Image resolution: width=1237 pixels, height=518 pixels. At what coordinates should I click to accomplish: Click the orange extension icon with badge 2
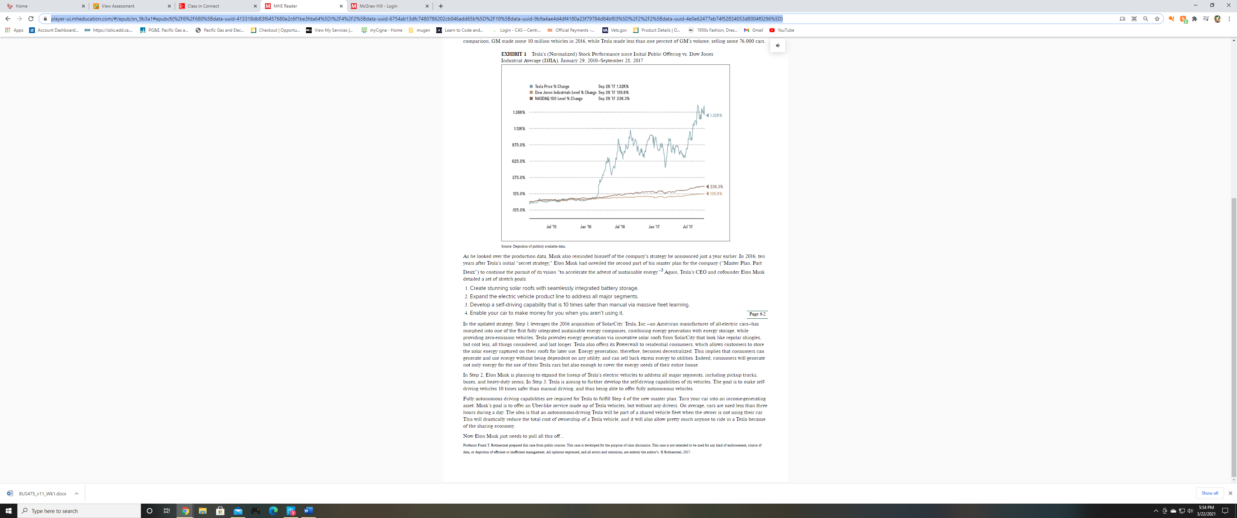pyautogui.click(x=1183, y=19)
